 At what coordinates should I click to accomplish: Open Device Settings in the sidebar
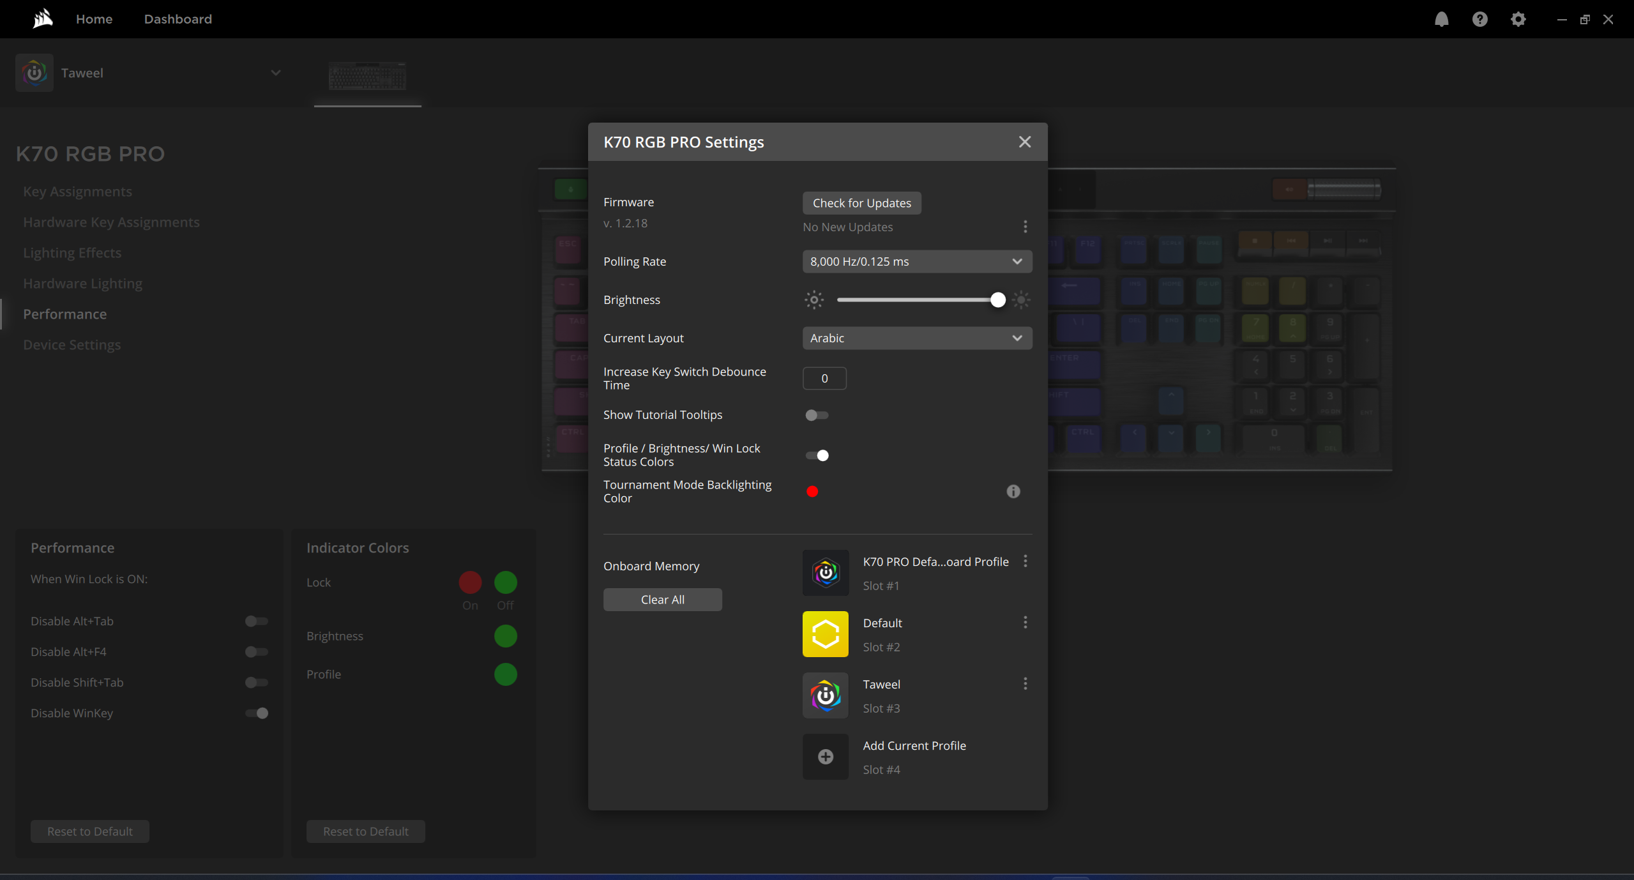pyautogui.click(x=72, y=345)
